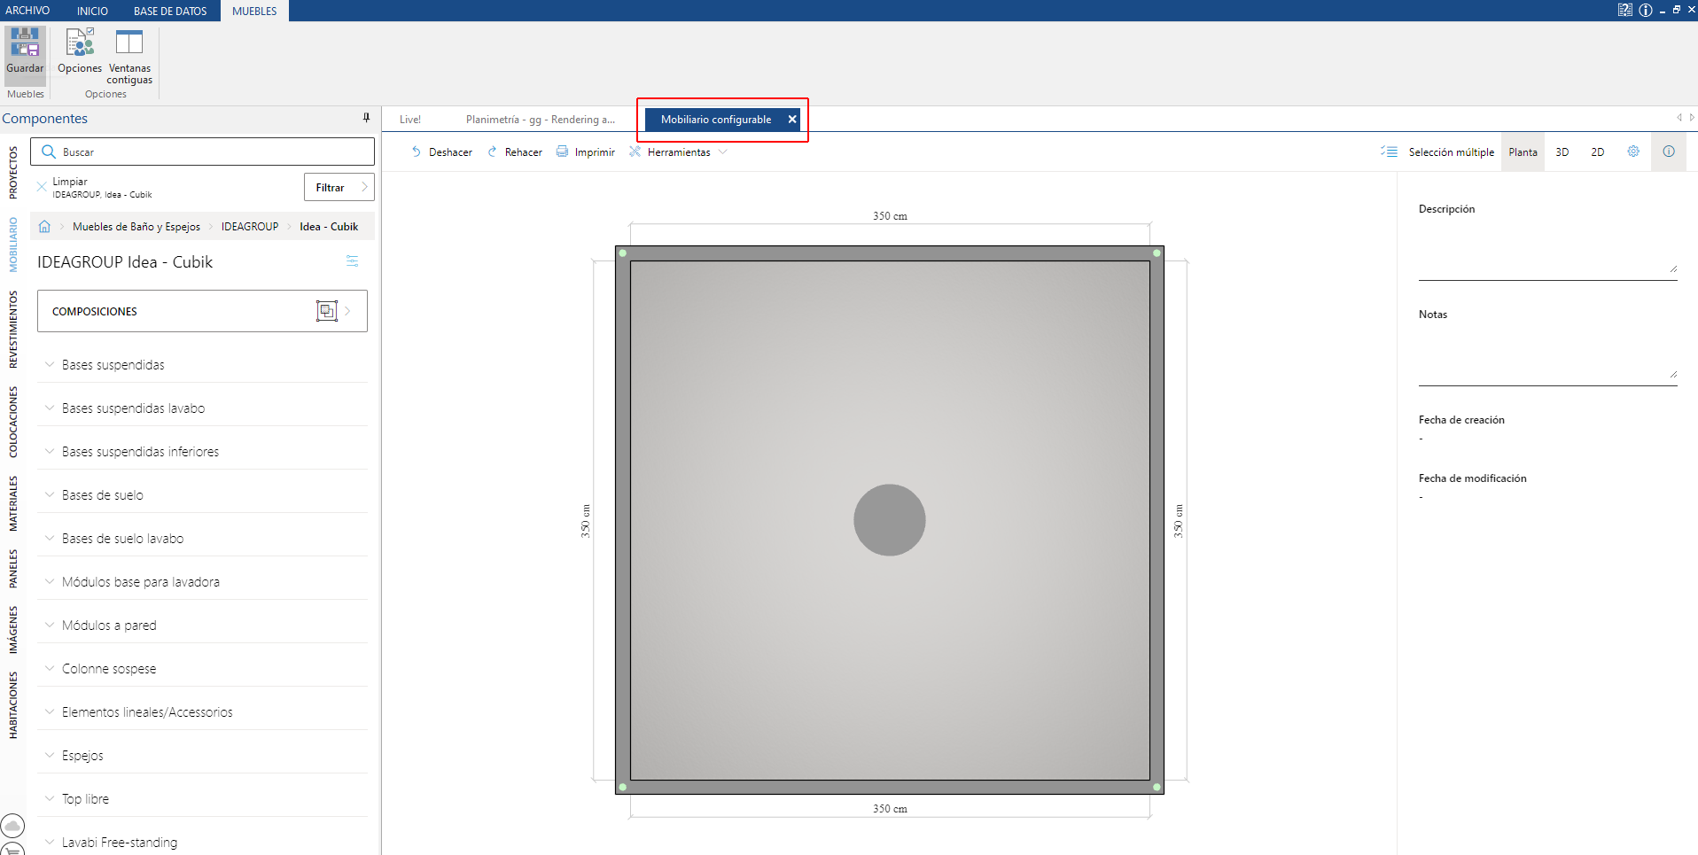Toggle the blue info panel icon
The height and width of the screenshot is (855, 1698).
tap(1669, 152)
